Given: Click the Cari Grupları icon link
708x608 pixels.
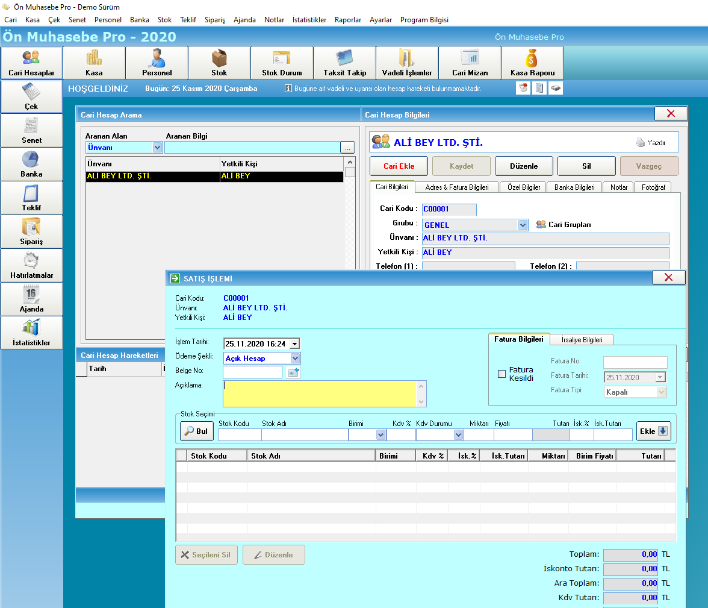Looking at the screenshot, I should pyautogui.click(x=541, y=224).
